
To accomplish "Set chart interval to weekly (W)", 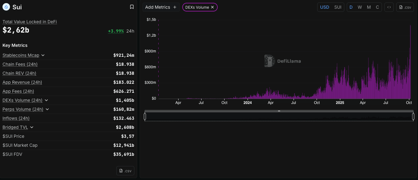I will coord(360,7).
